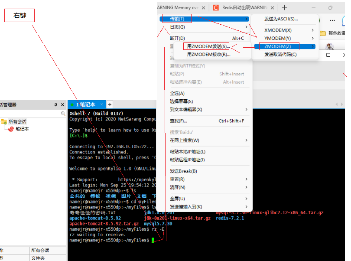Close the session manager panel
This screenshot has height=261, width=351.
tap(63, 104)
